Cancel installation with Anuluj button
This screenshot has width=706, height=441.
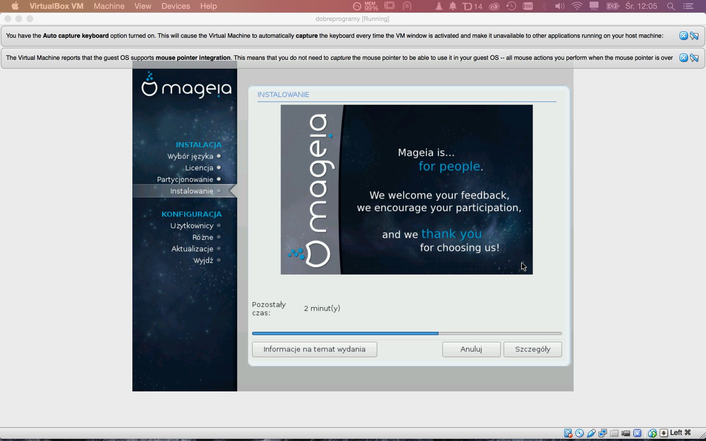[x=471, y=350]
